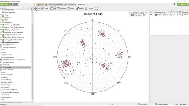
Task: Click the clock icon in DH_Ge...gging row
Action: coord(171,15)
